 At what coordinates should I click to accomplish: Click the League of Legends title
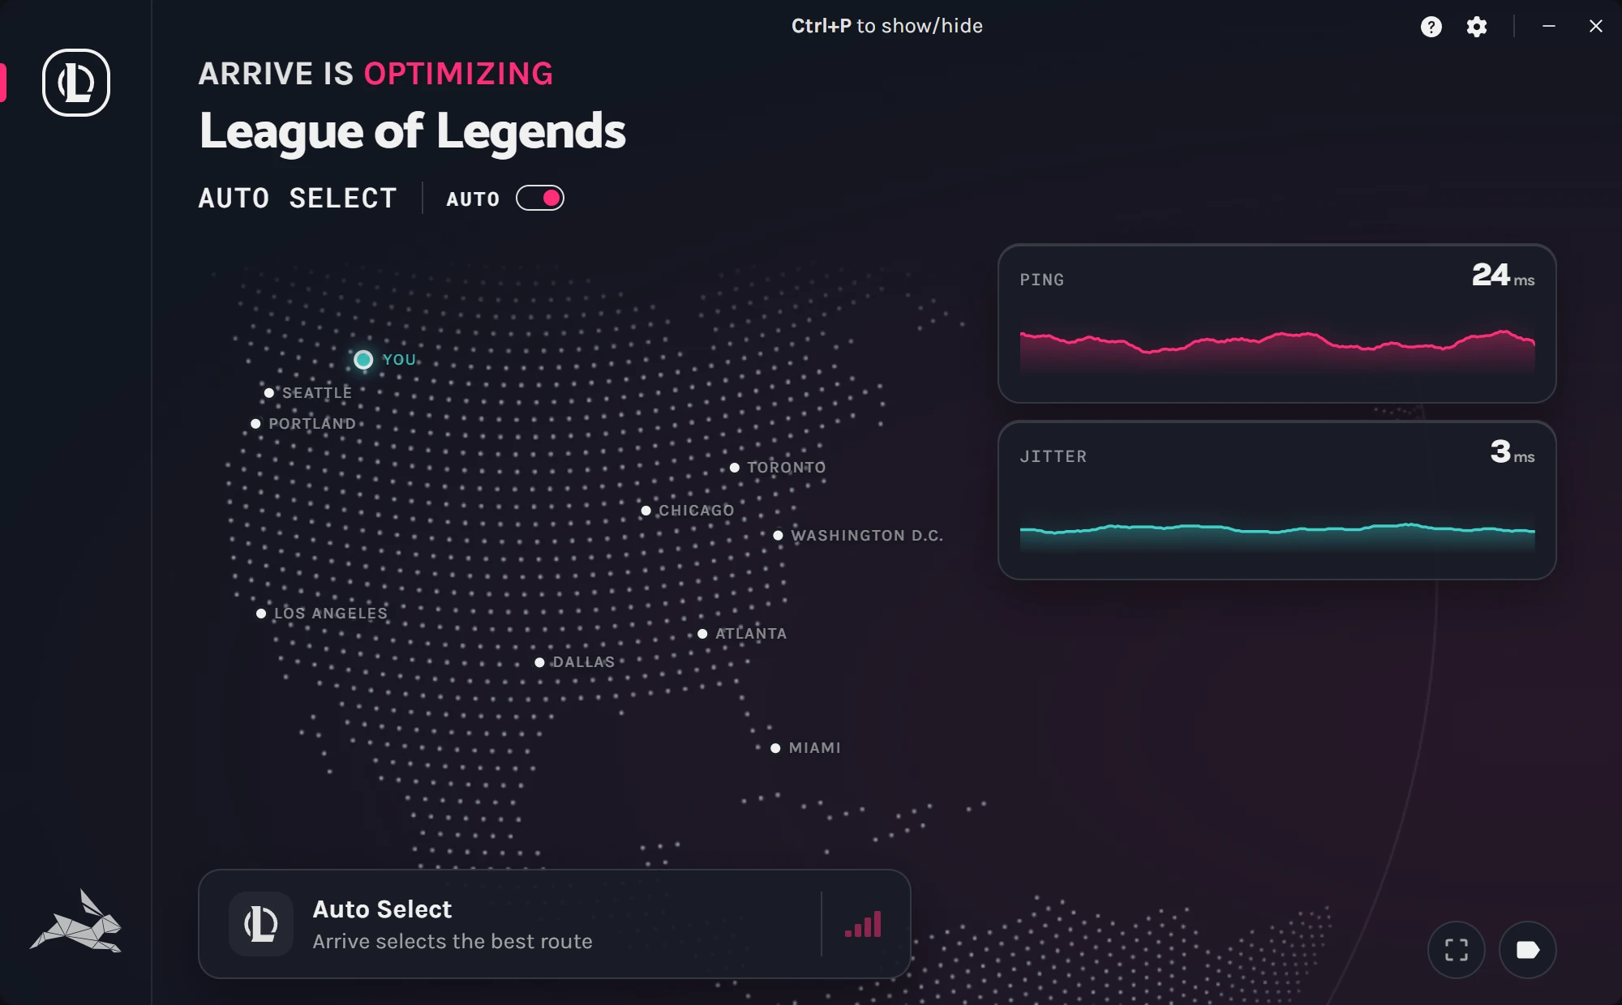(413, 131)
